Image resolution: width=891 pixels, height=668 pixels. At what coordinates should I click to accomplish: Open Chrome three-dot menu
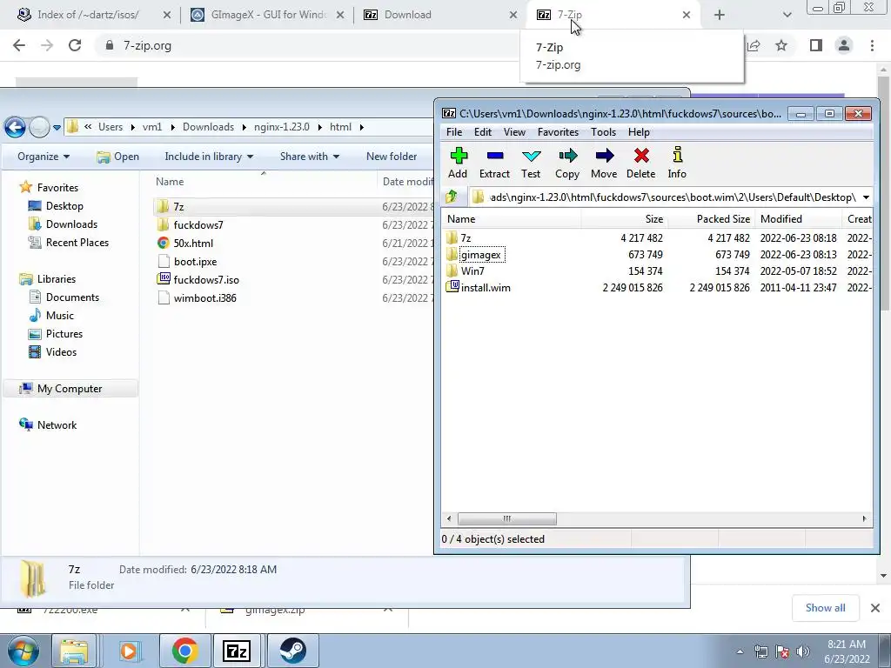point(872,45)
